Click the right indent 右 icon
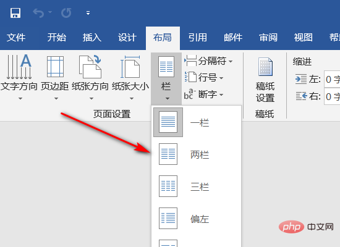This screenshot has height=247, width=340. [x=302, y=96]
